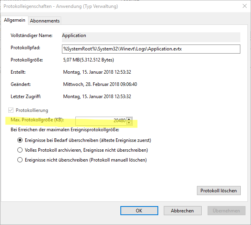
Task: Select 'Ereignisse nicht überschreiben' option
Action: [20, 160]
